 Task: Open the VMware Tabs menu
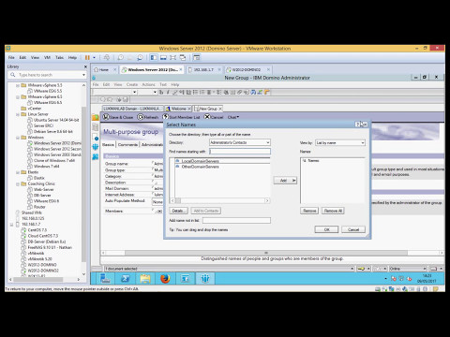(x=59, y=57)
